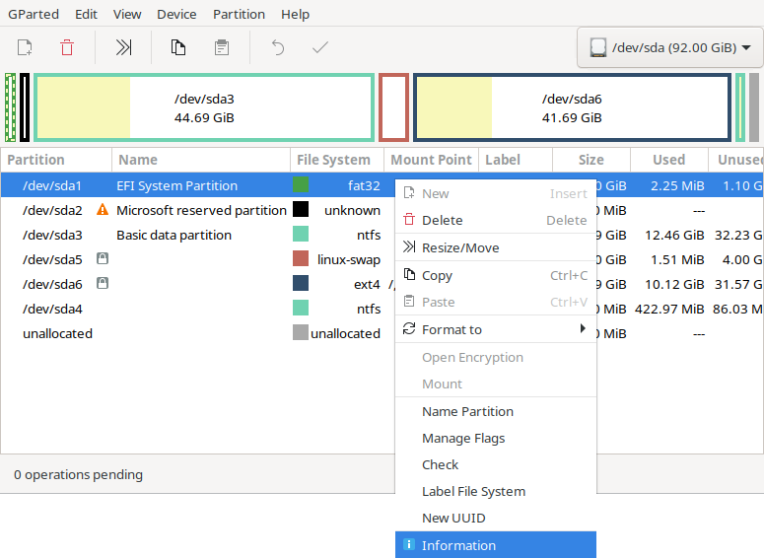
Task: Click the warning icon beside /dev/sda2
Action: pos(102,210)
